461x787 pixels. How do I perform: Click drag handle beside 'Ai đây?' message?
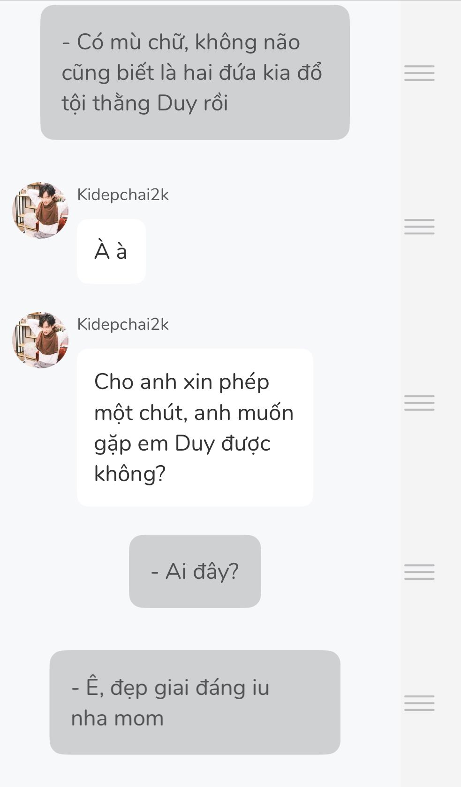click(419, 572)
